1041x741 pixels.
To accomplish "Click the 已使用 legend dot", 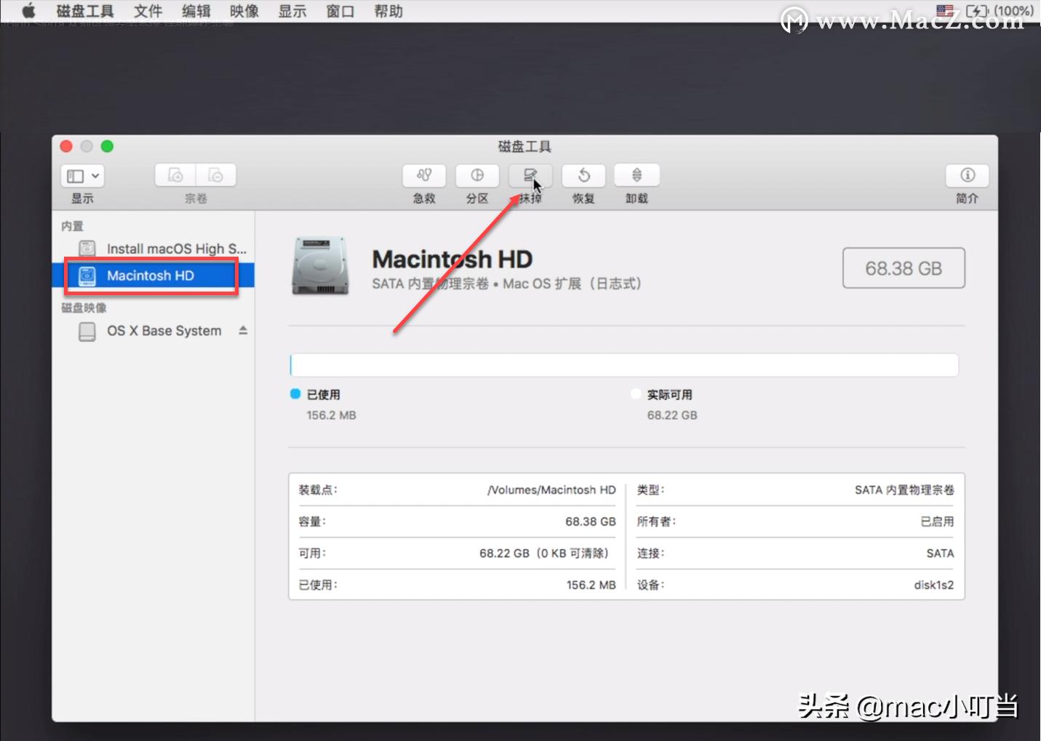I will 295,393.
